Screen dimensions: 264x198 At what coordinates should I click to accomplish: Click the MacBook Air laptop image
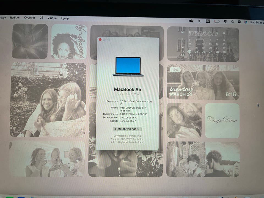pos(128,67)
